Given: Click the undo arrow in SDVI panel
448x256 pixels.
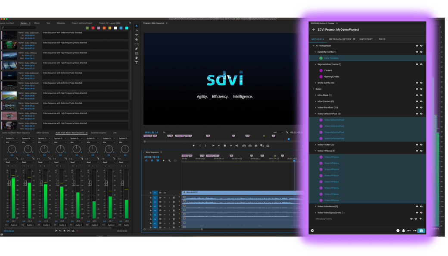Looking at the screenshot, I should coord(409,231).
